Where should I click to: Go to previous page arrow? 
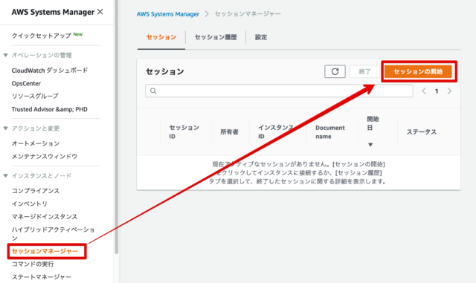pyautogui.click(x=424, y=91)
